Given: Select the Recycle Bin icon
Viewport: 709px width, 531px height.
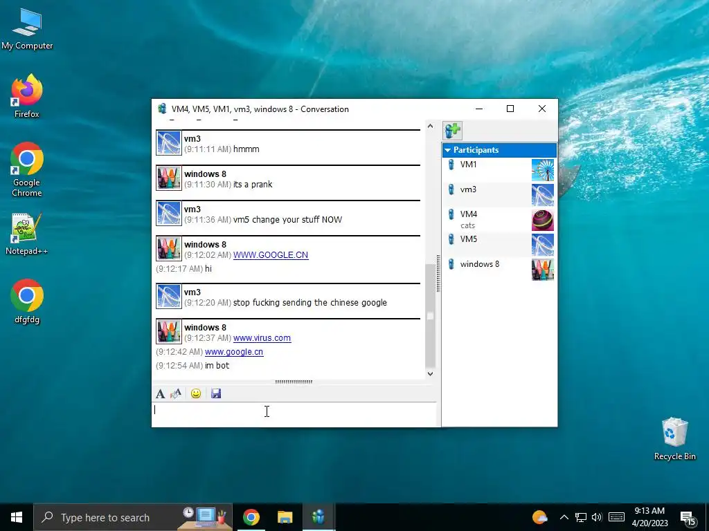Looking at the screenshot, I should [x=674, y=439].
